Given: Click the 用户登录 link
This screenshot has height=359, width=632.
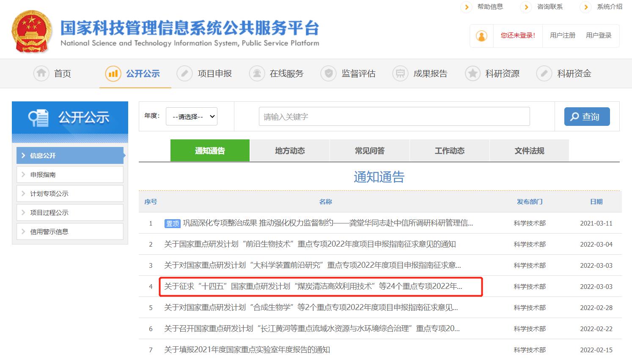Looking at the screenshot, I should 599,35.
